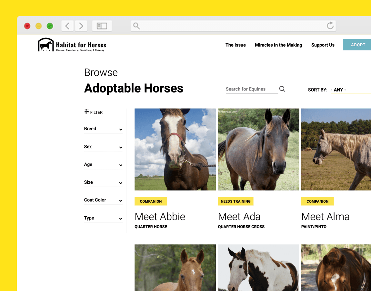
Task: Open the Meet Alma listing title
Action: coord(325,217)
